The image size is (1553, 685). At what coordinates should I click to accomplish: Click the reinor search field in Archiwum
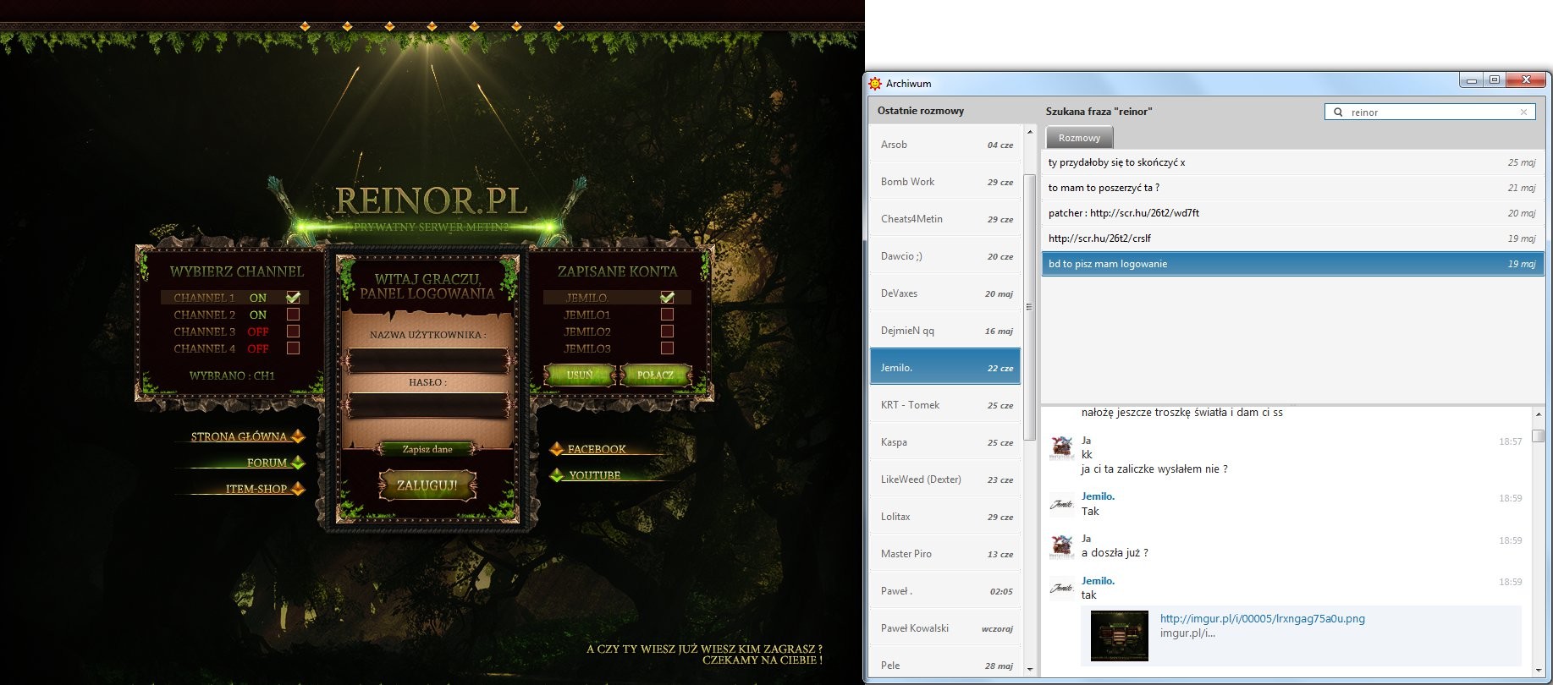click(1430, 112)
